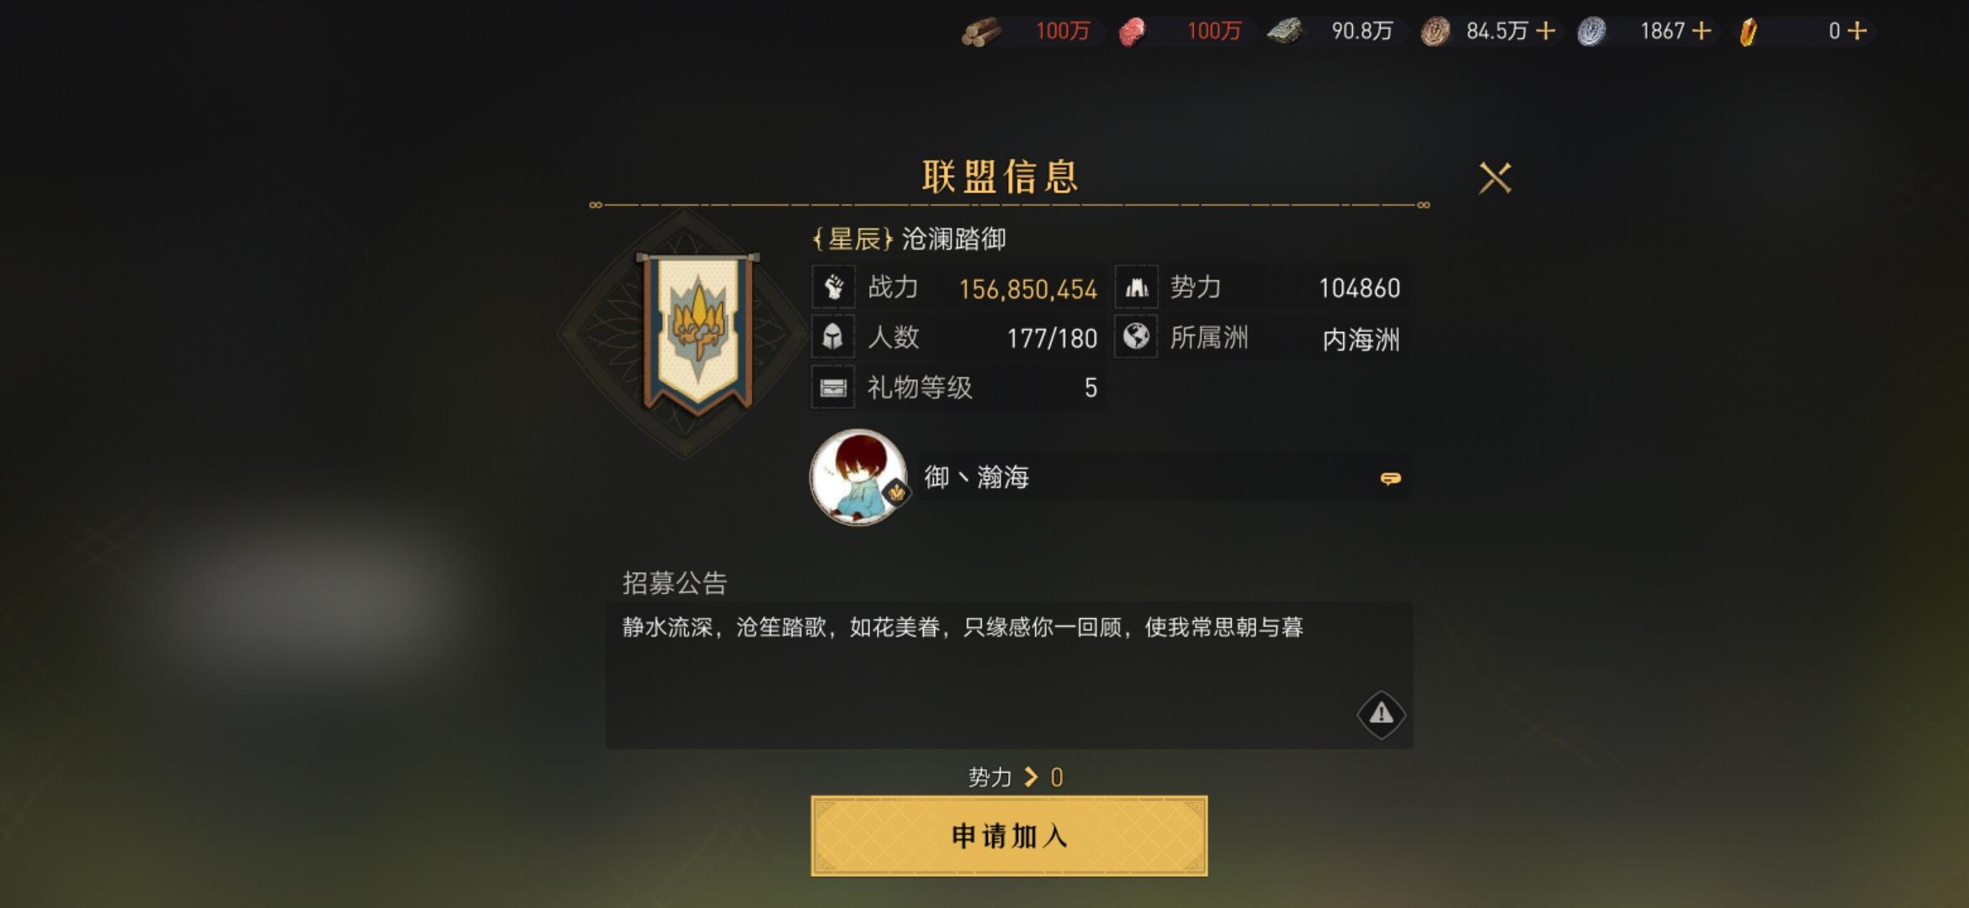Viewport: 1969px width, 908px height.
Task: Click the gift chest icon beside 礼物等级
Action: point(833,388)
